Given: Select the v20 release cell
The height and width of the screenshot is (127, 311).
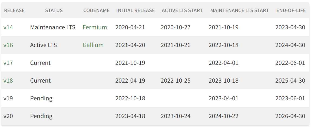Looking at the screenshot, I should pyautogui.click(x=8, y=116).
